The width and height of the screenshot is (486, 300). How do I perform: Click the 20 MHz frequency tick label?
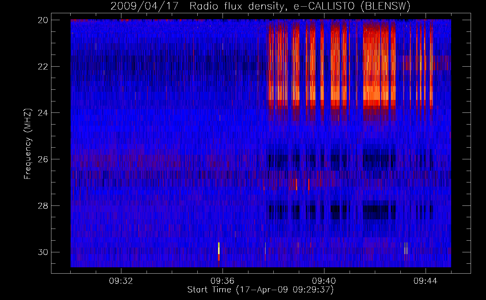pyautogui.click(x=43, y=20)
